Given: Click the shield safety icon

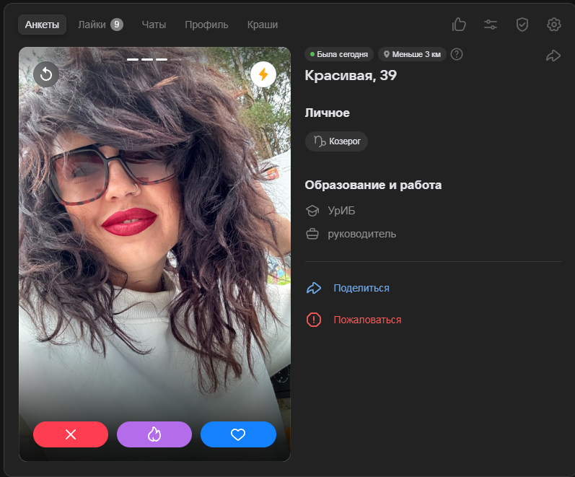Looking at the screenshot, I should 522,25.
